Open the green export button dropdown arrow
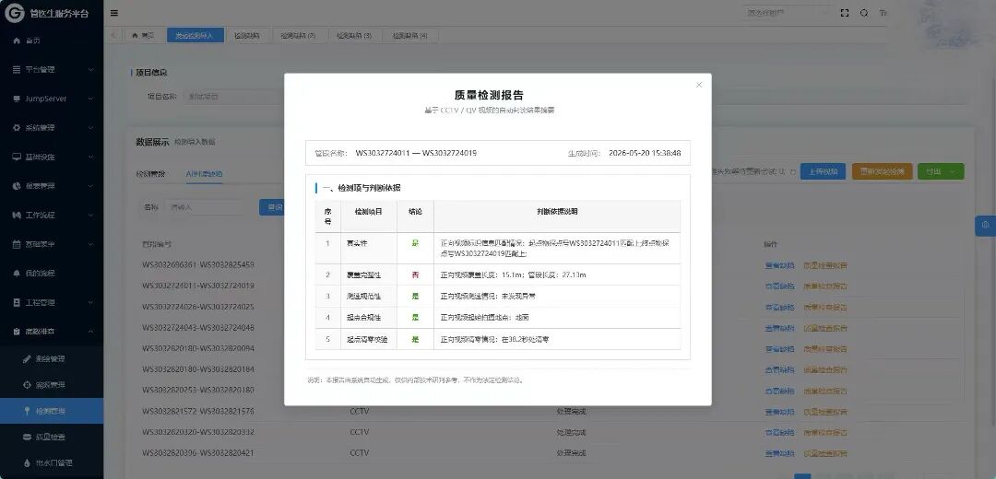 [x=952, y=172]
